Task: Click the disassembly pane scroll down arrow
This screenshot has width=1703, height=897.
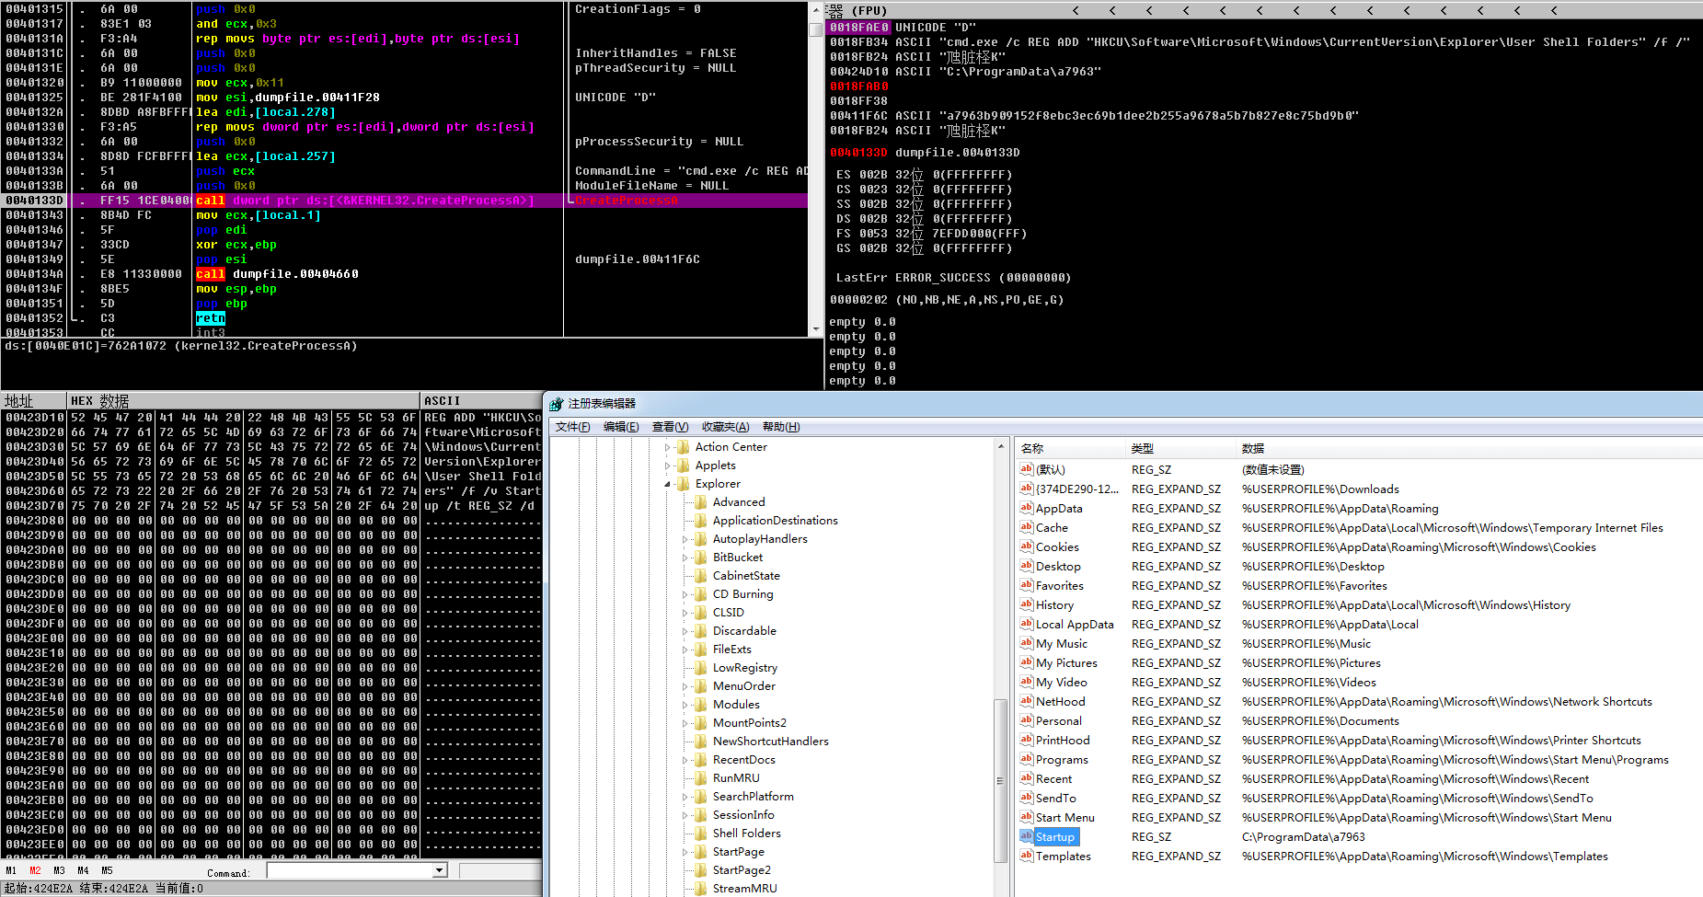Action: pyautogui.click(x=815, y=328)
